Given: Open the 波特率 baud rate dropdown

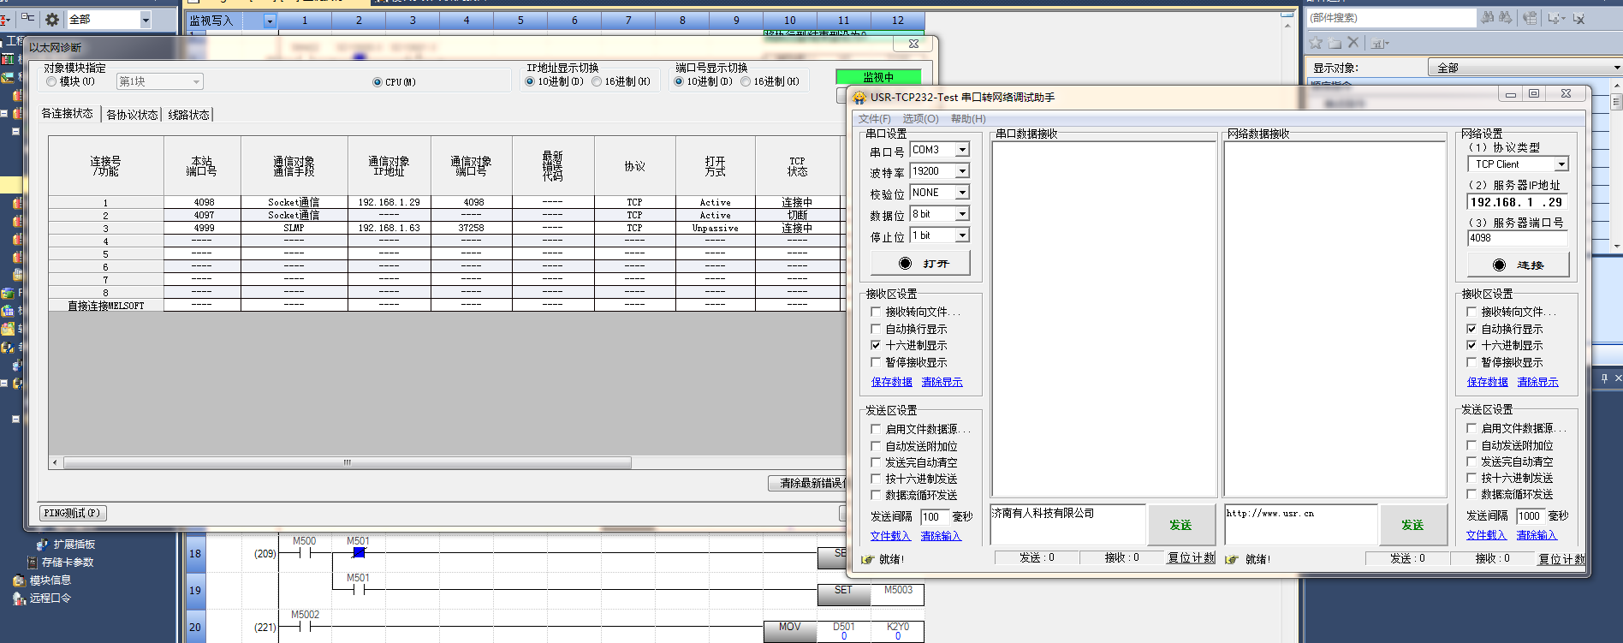Looking at the screenshot, I should [x=962, y=171].
